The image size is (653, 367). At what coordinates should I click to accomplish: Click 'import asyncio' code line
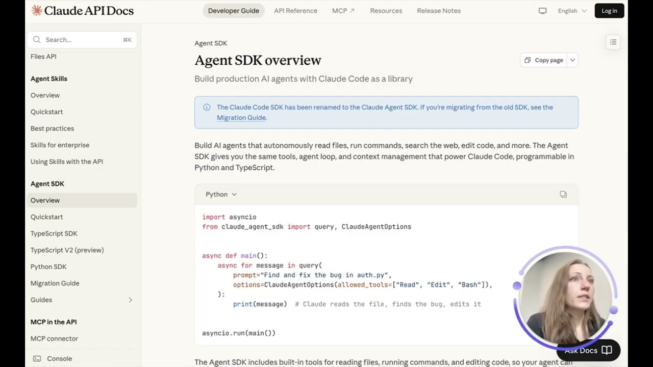point(229,217)
